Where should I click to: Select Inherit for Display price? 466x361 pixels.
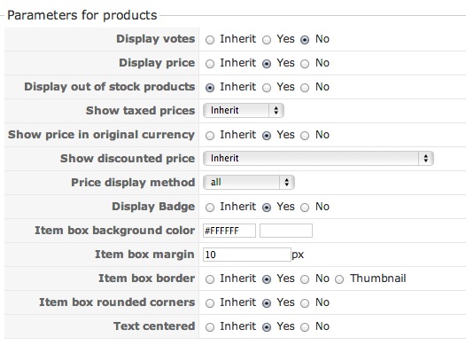210,64
